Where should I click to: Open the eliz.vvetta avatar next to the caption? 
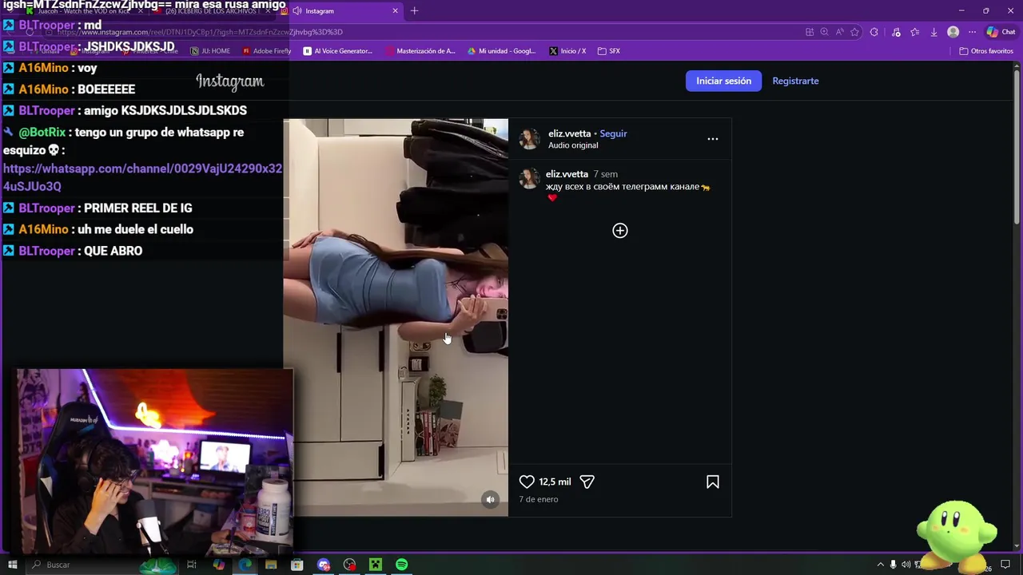tap(529, 179)
